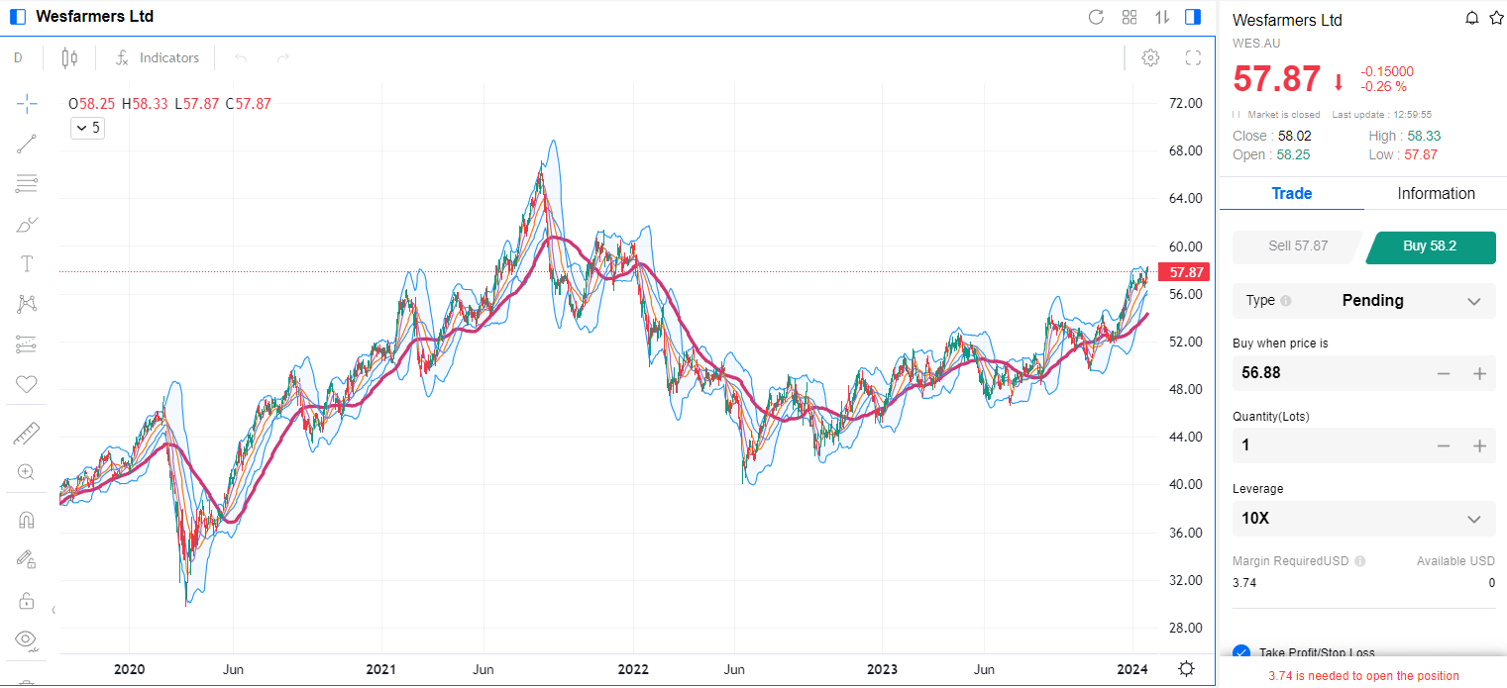1507x688 pixels.
Task: Toggle the Take Profit/Stop Loss checkbox
Action: [x=1241, y=652]
